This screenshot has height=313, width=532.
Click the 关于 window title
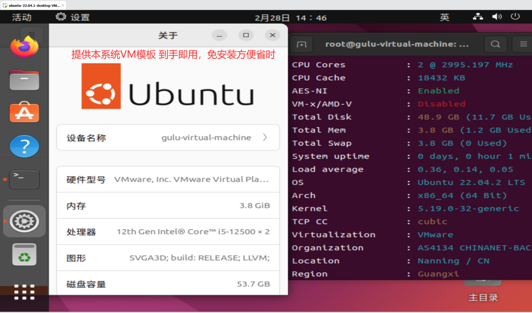coord(168,35)
